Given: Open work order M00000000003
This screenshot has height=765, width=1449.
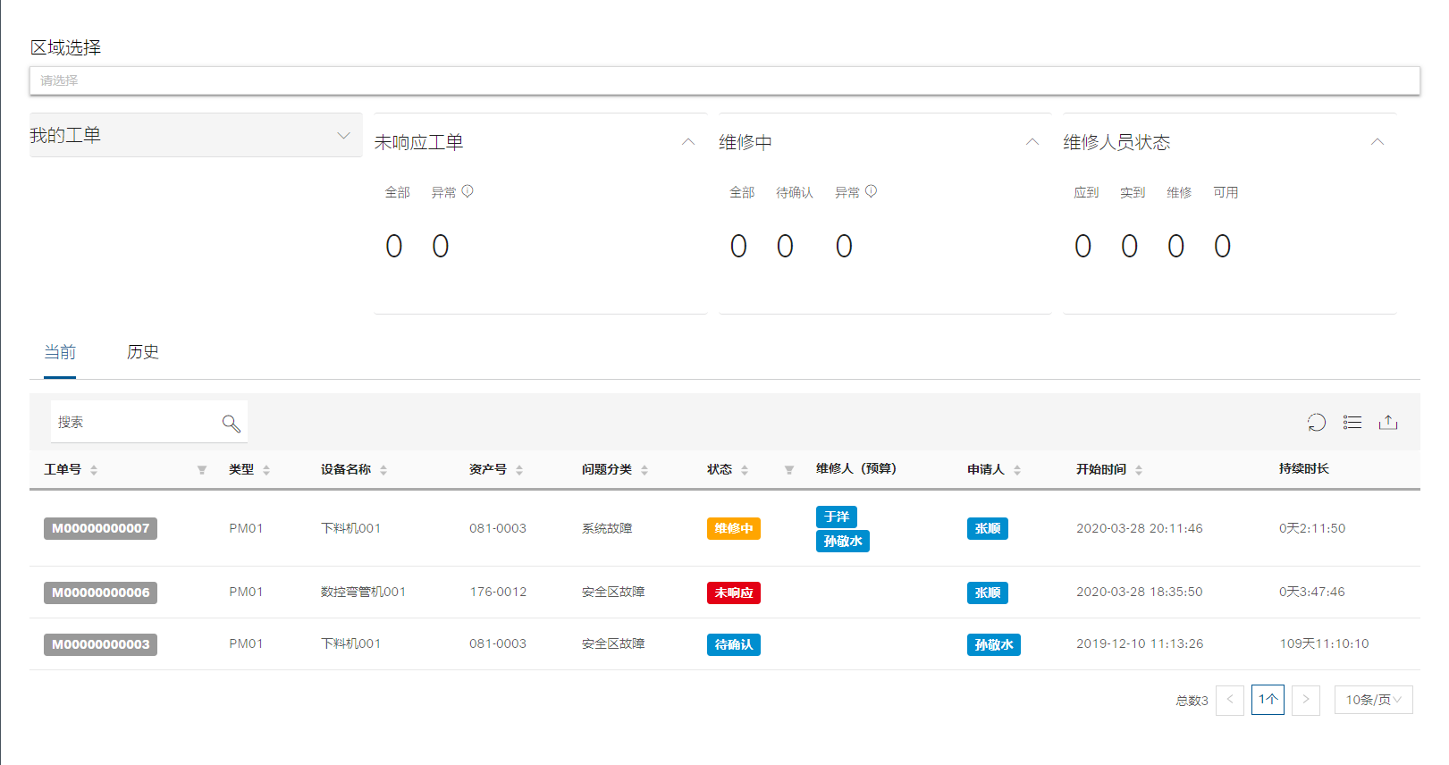Looking at the screenshot, I should point(100,644).
